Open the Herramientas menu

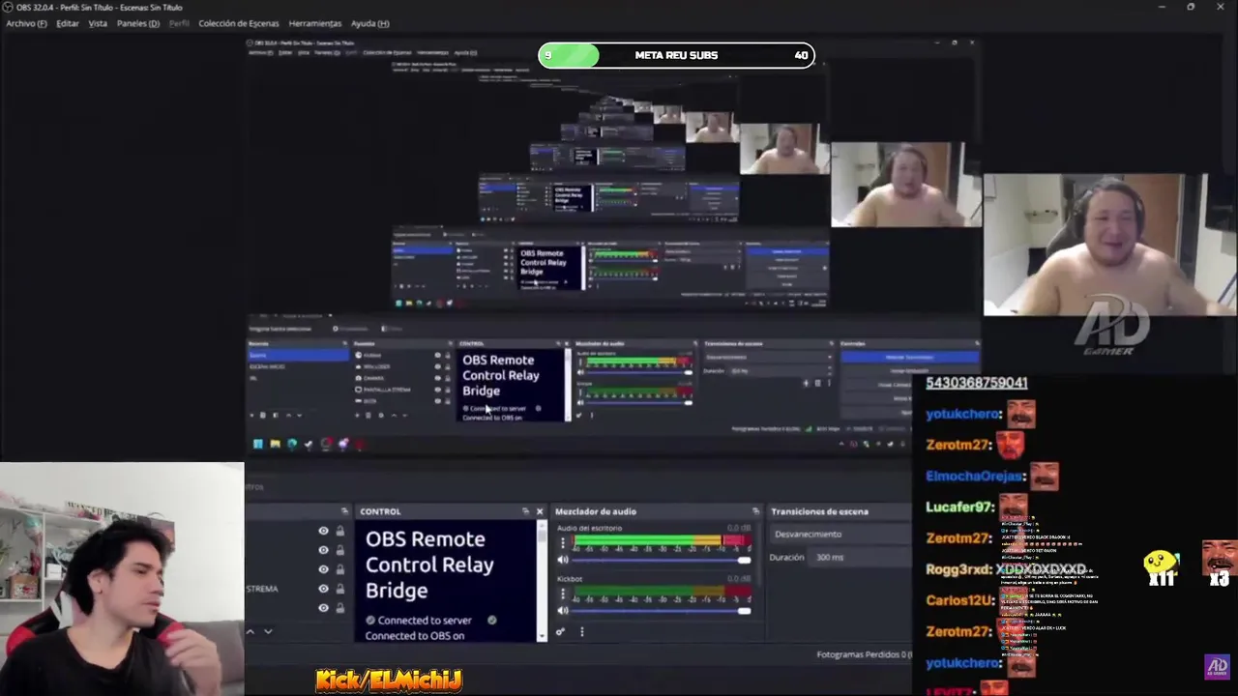314,23
